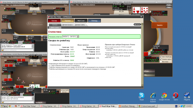
Task: Click chat message field in table 14140
Action: tap(18, 102)
